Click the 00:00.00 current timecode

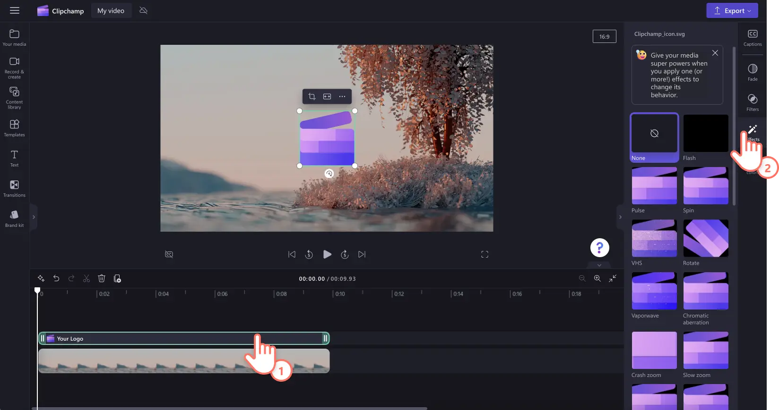[312, 279]
